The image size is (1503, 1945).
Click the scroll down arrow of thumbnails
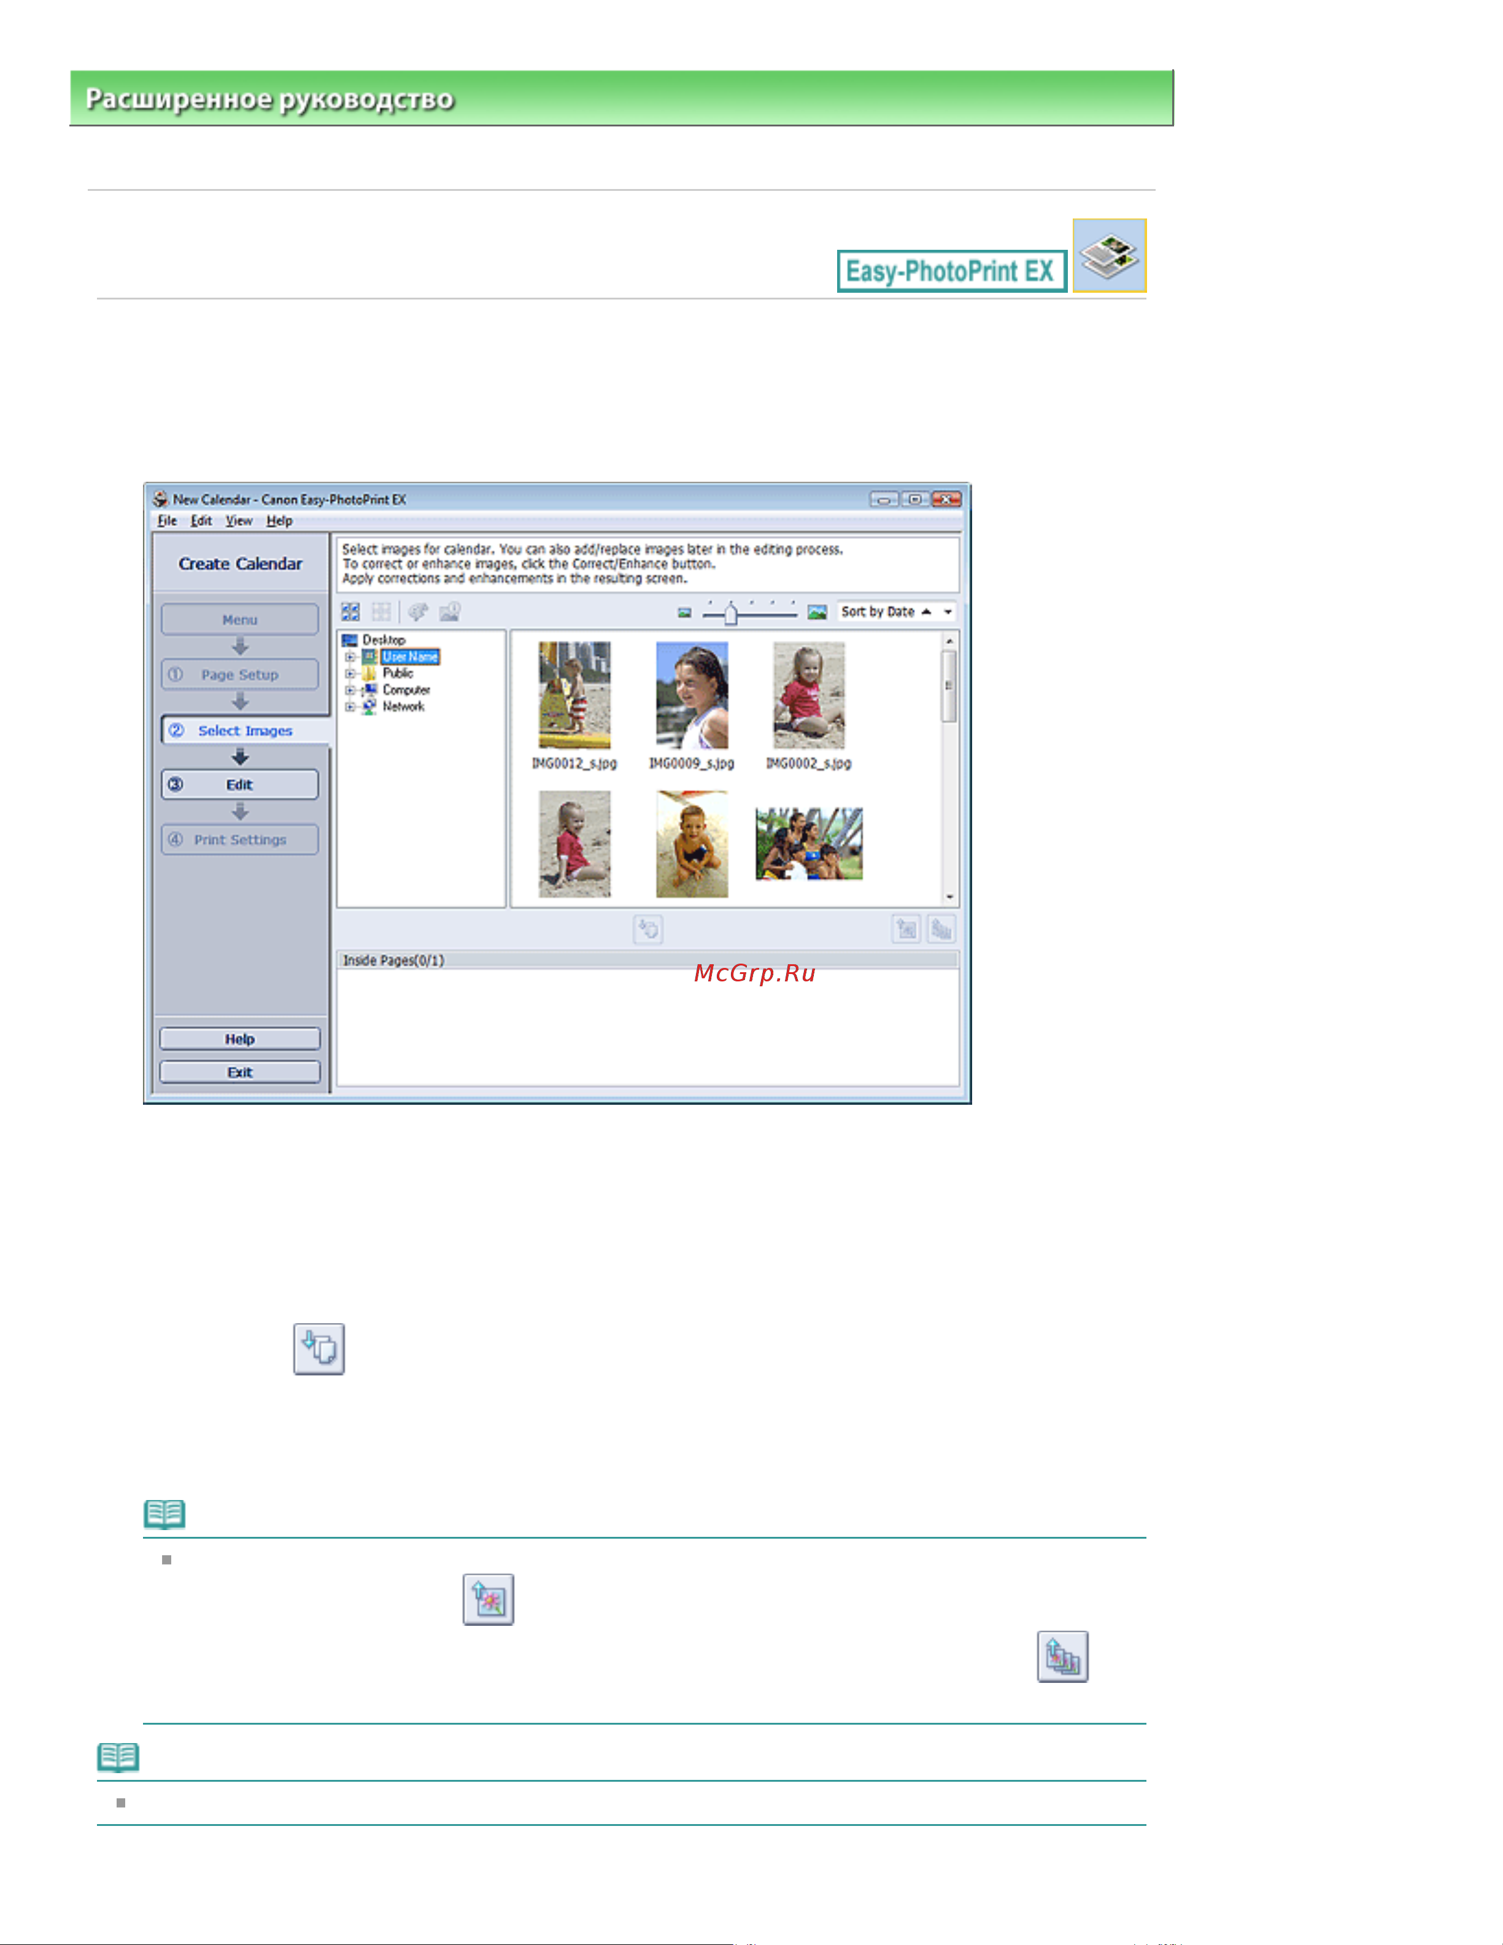pyautogui.click(x=949, y=898)
